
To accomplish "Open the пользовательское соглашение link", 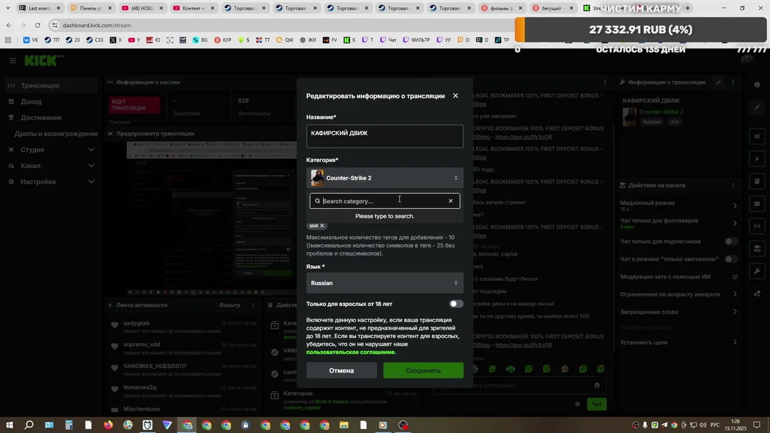I will (351, 352).
